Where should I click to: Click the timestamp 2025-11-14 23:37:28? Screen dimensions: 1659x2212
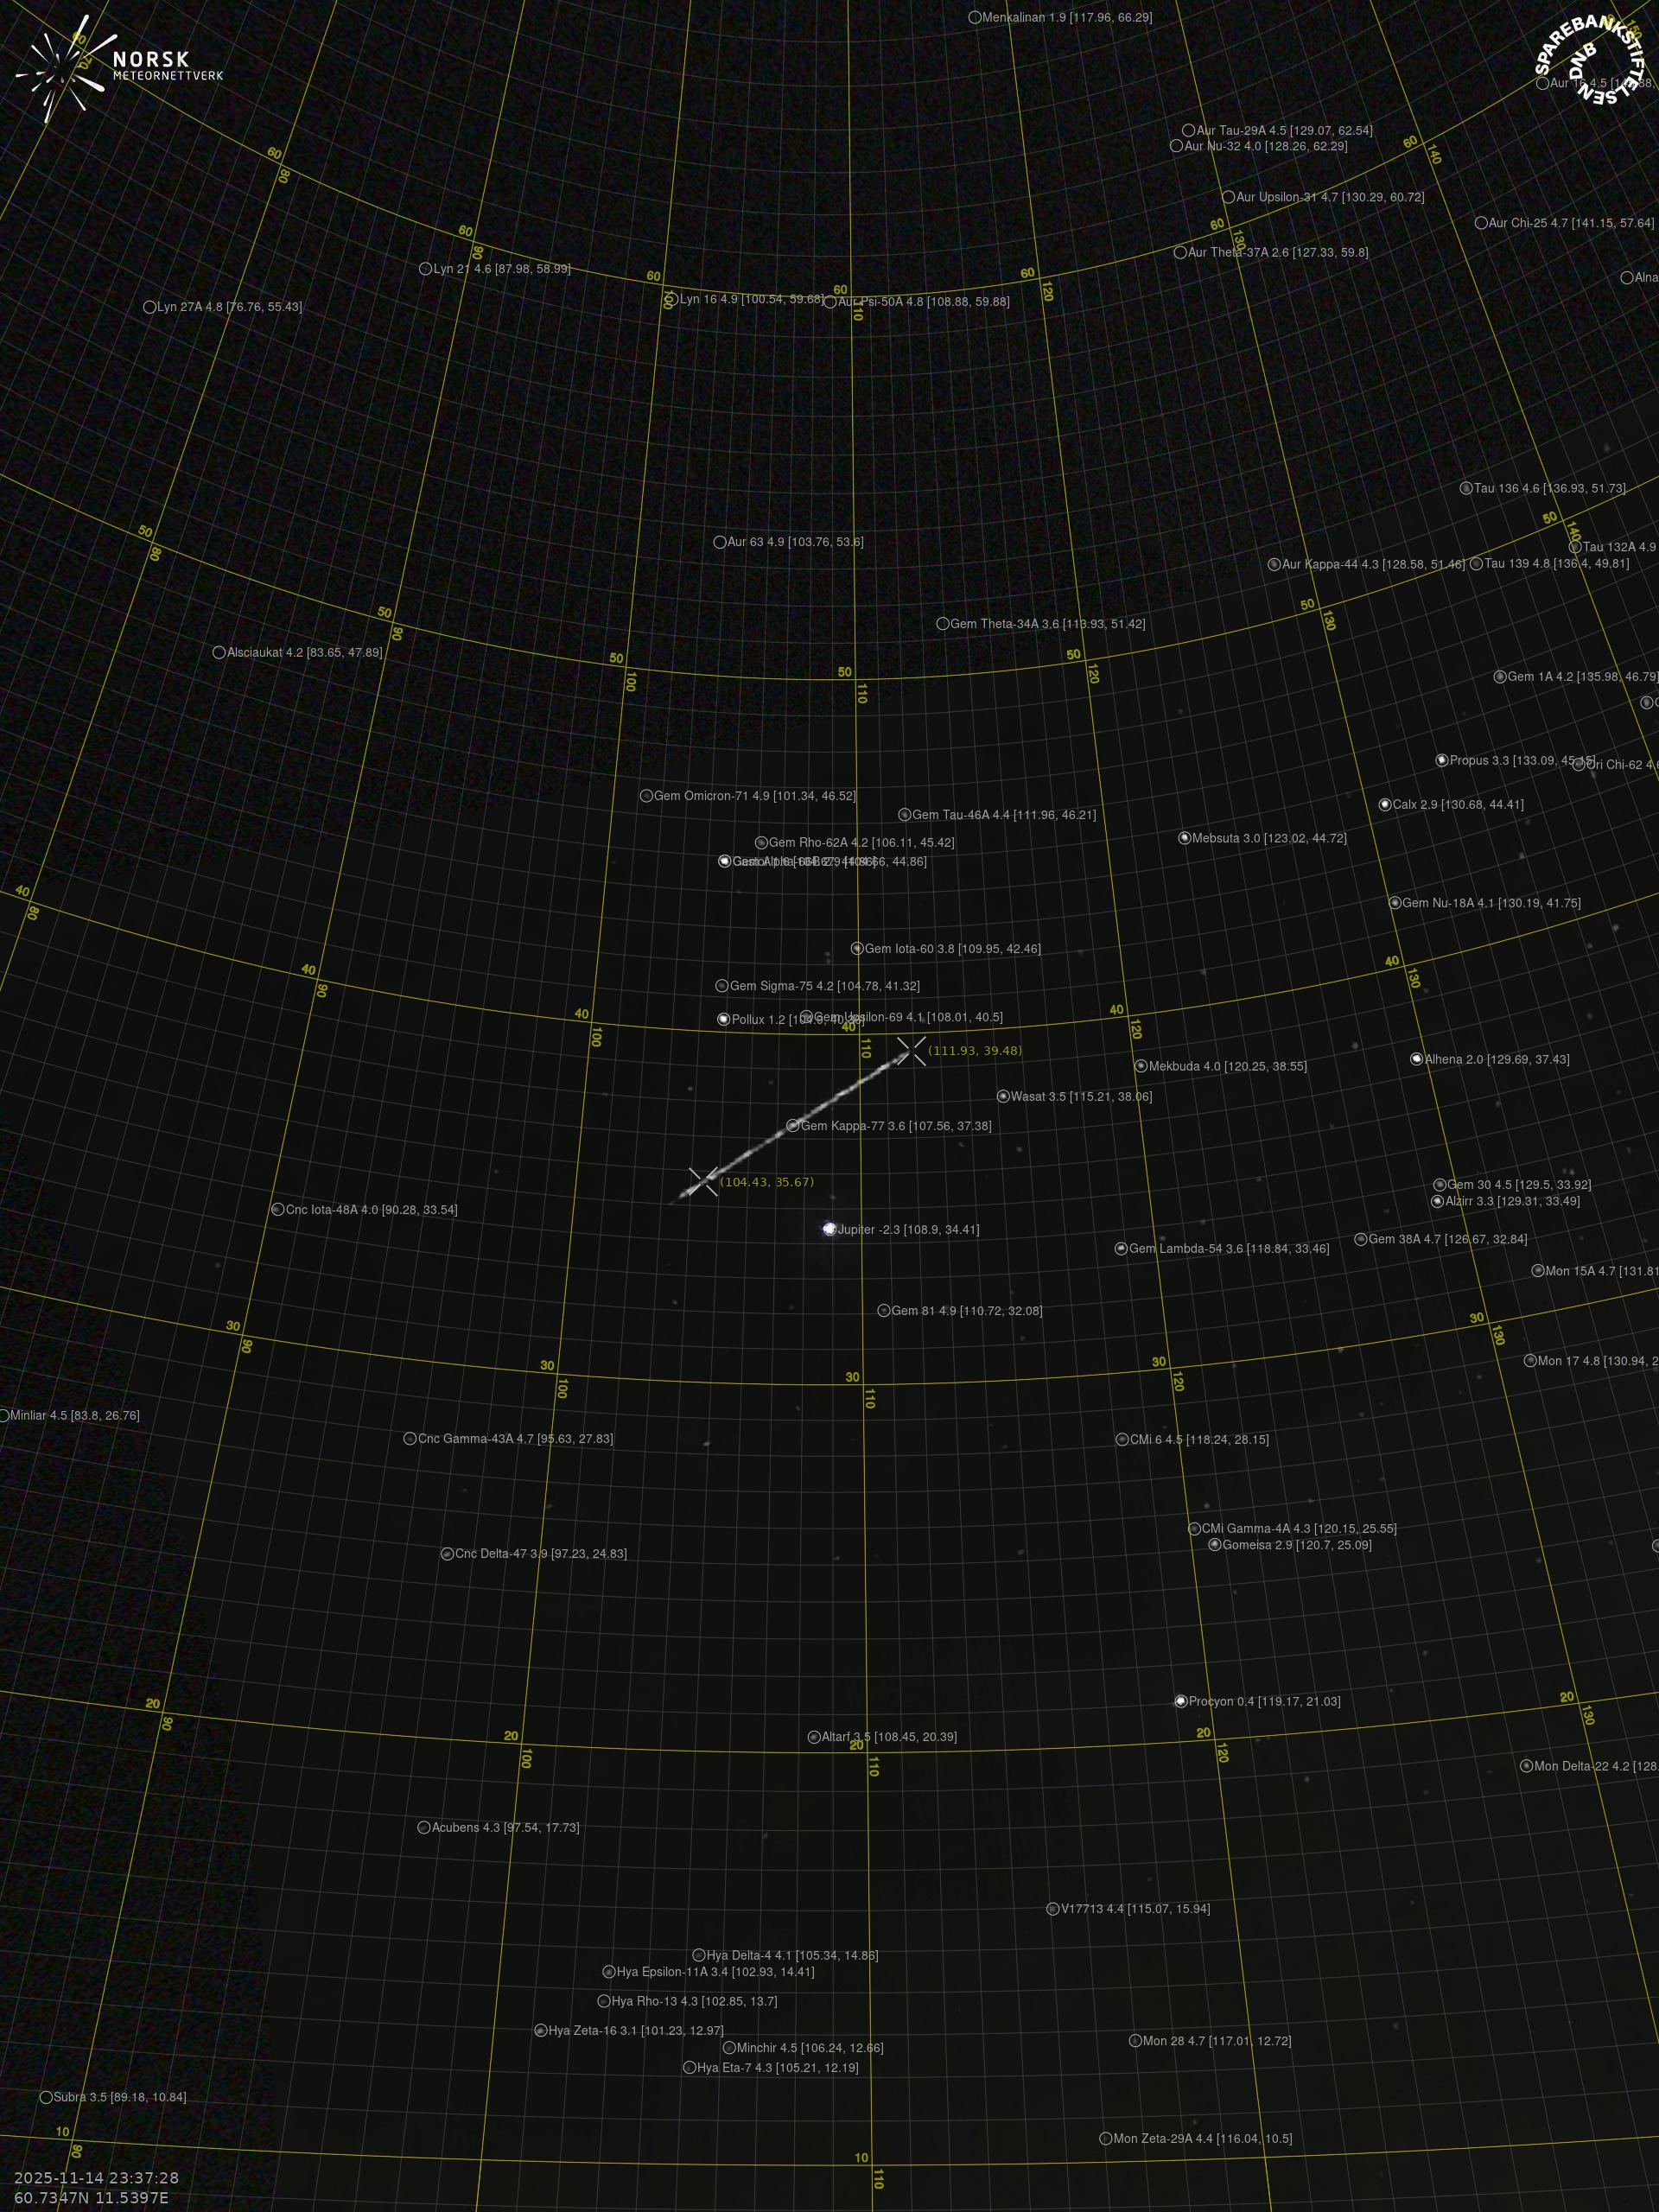tap(96, 2178)
